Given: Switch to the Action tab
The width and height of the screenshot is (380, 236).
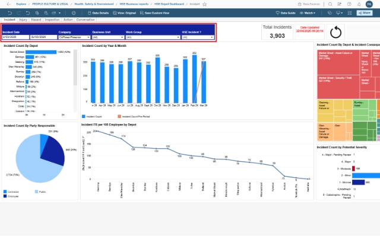Looking at the screenshot, I should 68,20.
